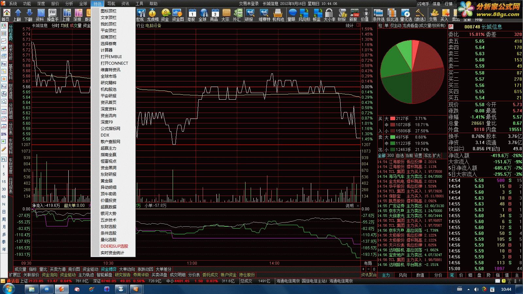Open the 研报 research report icon
This screenshot has height=294, width=523.
250,15
